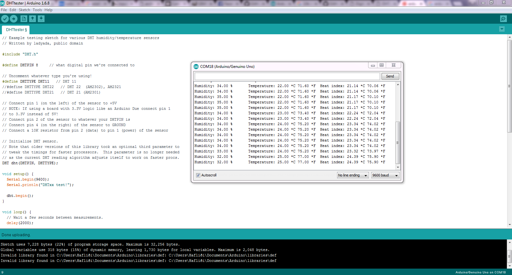512x275 pixels.
Task: Click 'Global variables use 318 bytes' console line
Action: (135, 250)
